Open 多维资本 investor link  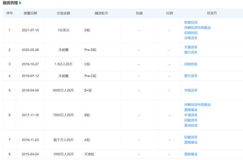click(x=191, y=38)
